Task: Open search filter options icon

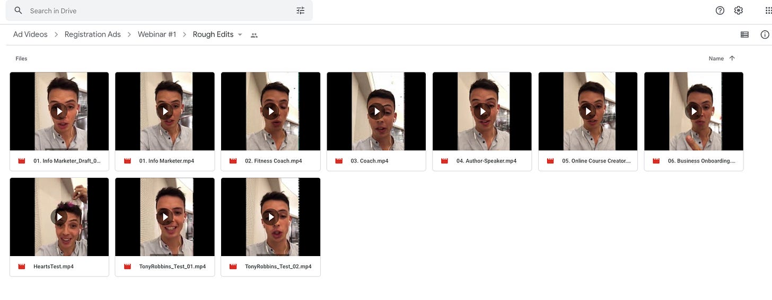Action: (x=301, y=11)
